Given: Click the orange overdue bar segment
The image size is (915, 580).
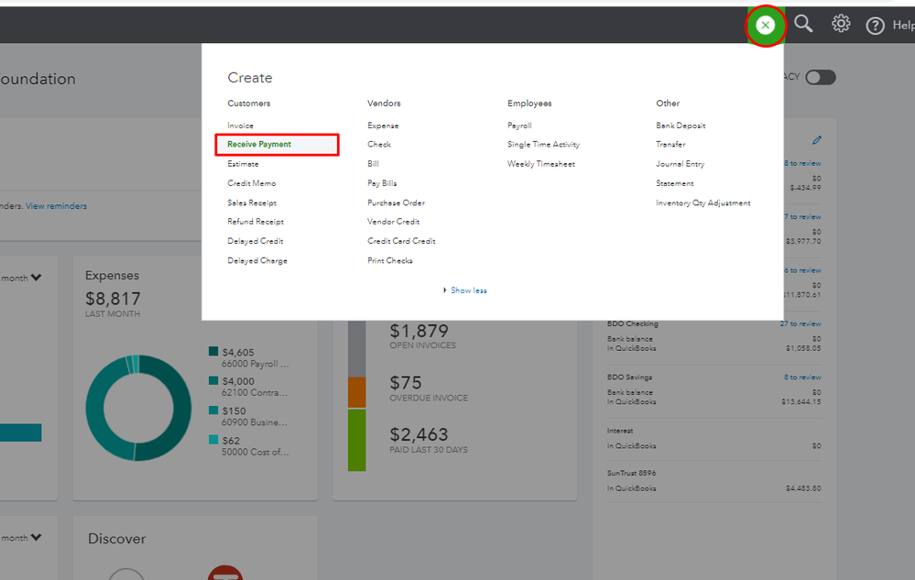Looking at the screenshot, I should click(x=357, y=392).
